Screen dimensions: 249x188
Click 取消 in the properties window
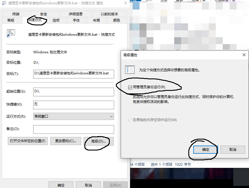pos(88,185)
